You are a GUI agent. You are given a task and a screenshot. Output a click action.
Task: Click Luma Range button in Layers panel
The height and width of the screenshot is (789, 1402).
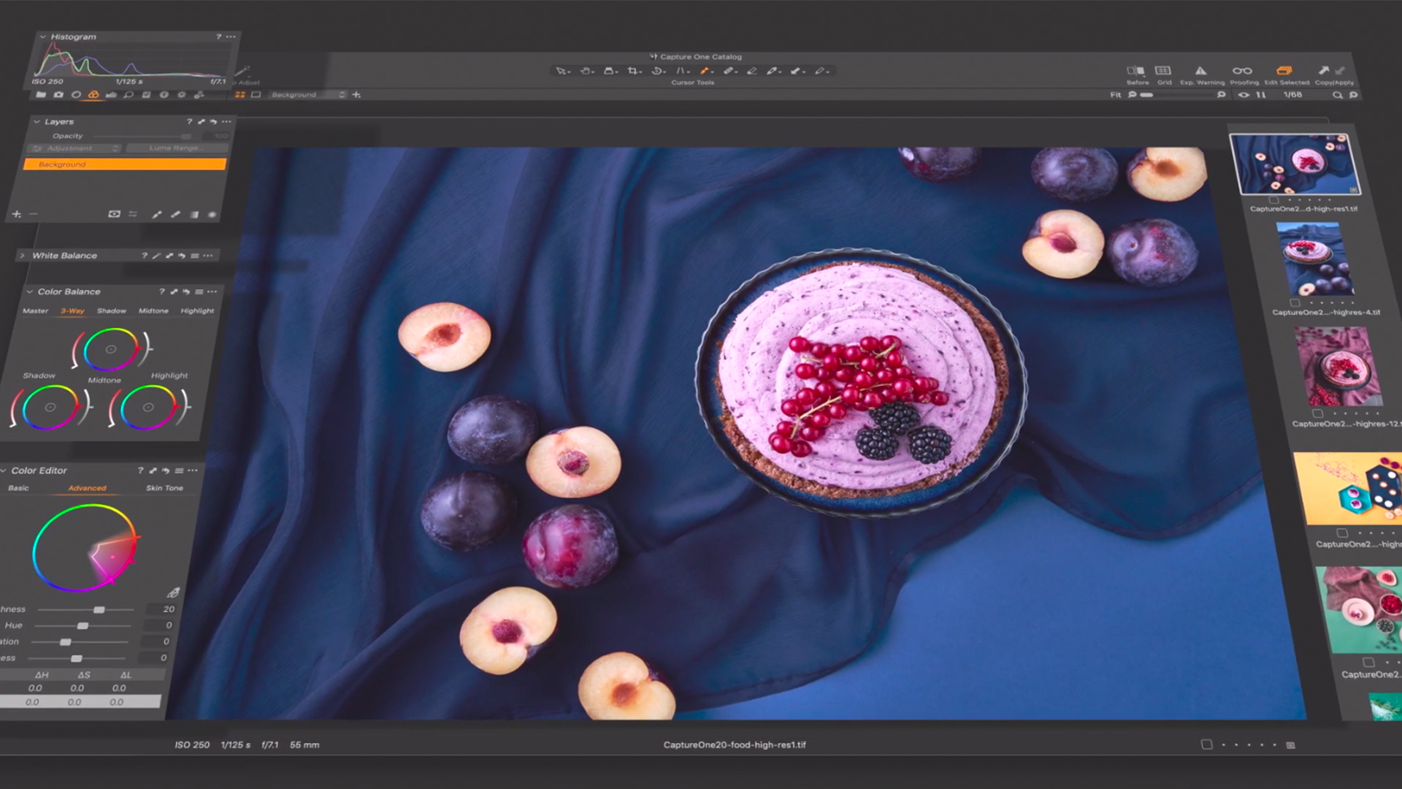click(x=175, y=148)
